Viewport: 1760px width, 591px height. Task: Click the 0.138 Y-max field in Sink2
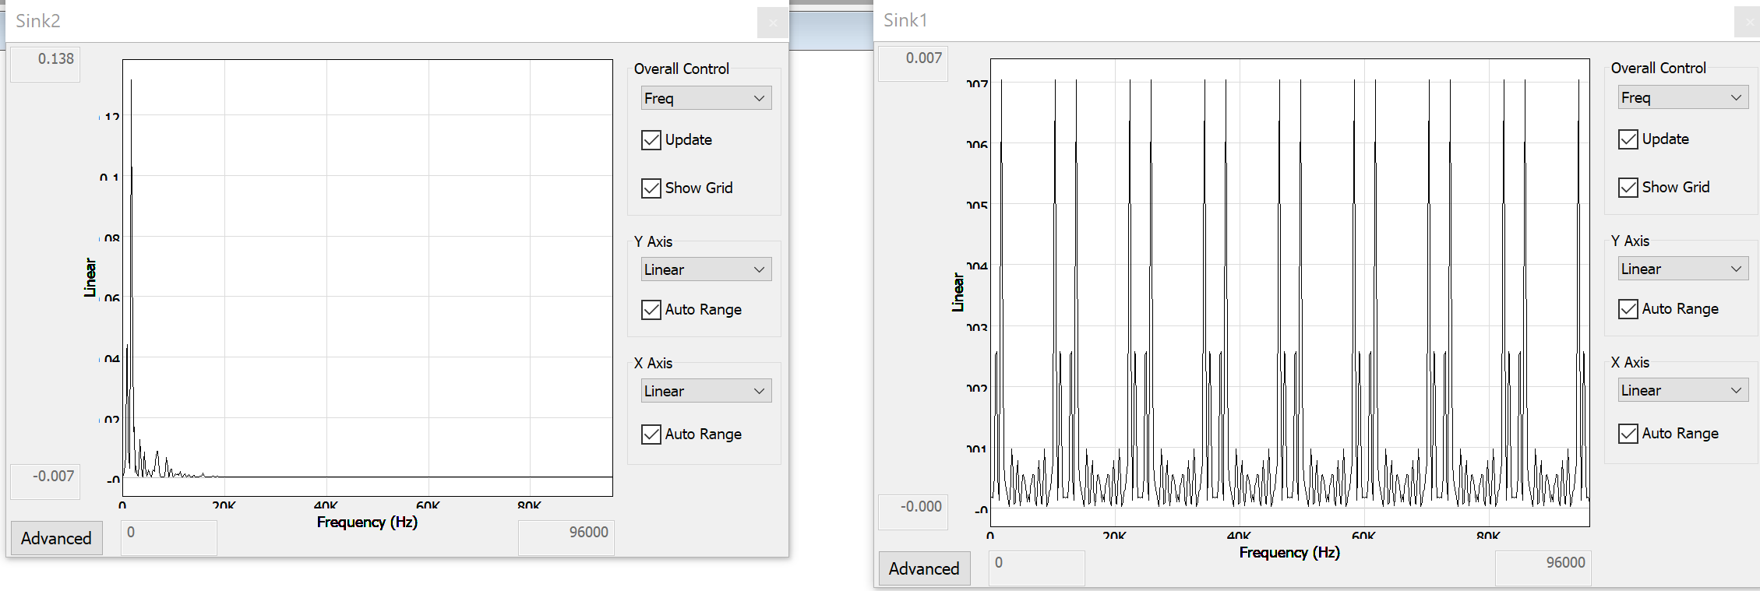[45, 64]
